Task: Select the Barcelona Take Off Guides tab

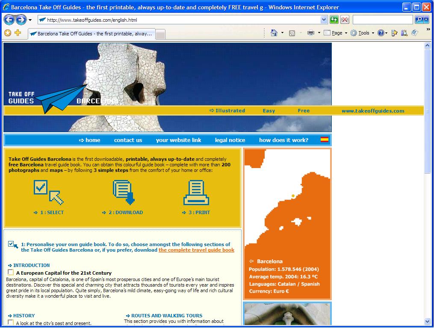Action: (x=92, y=34)
